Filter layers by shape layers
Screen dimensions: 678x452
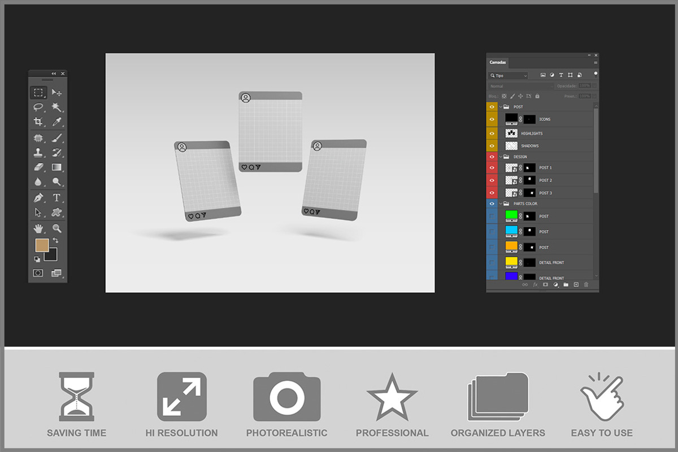[x=570, y=75]
